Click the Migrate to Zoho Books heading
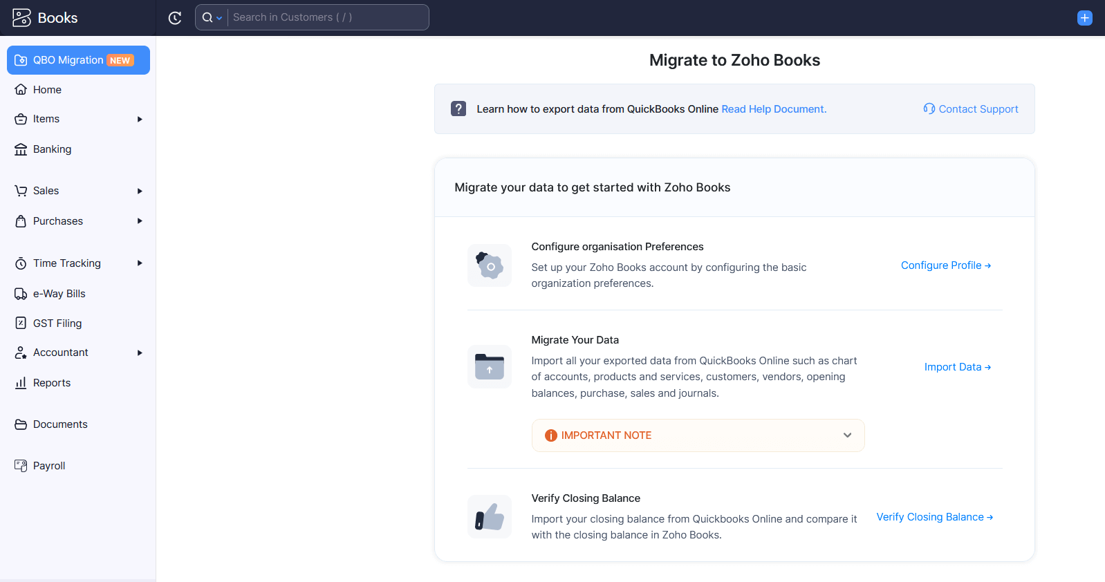This screenshot has width=1105, height=582. [x=734, y=60]
